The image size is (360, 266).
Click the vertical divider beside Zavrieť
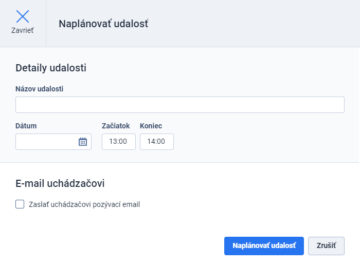[46, 24]
